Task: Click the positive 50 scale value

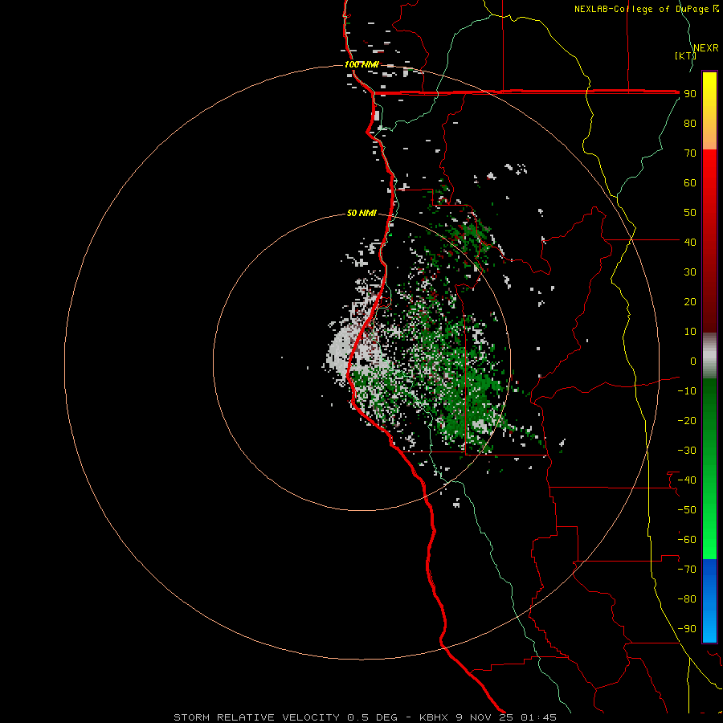Action: pos(690,213)
